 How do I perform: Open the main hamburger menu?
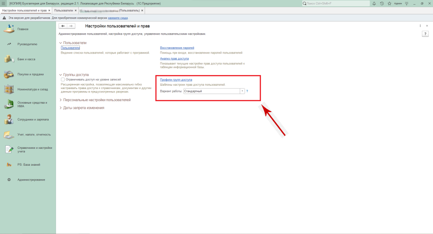tap(3, 3)
